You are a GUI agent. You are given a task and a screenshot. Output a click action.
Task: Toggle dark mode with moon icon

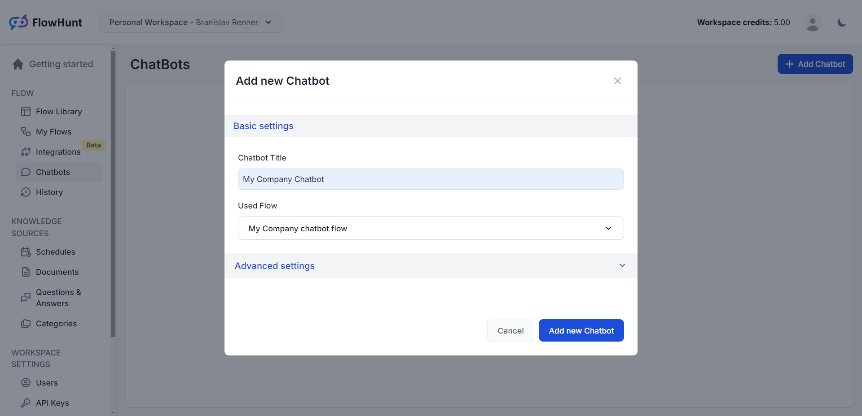842,22
